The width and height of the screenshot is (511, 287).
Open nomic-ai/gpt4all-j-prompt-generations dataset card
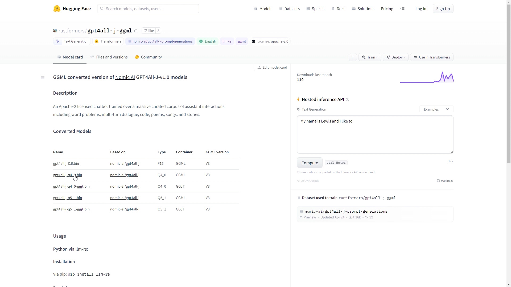[375, 214]
